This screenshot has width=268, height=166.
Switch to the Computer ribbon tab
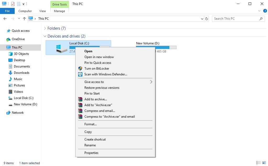(x=25, y=11)
